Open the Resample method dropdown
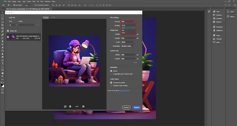 pos(128,46)
